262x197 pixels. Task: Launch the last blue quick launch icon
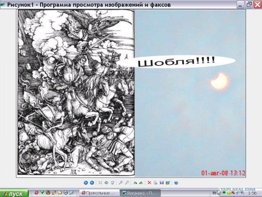[x=71, y=192]
